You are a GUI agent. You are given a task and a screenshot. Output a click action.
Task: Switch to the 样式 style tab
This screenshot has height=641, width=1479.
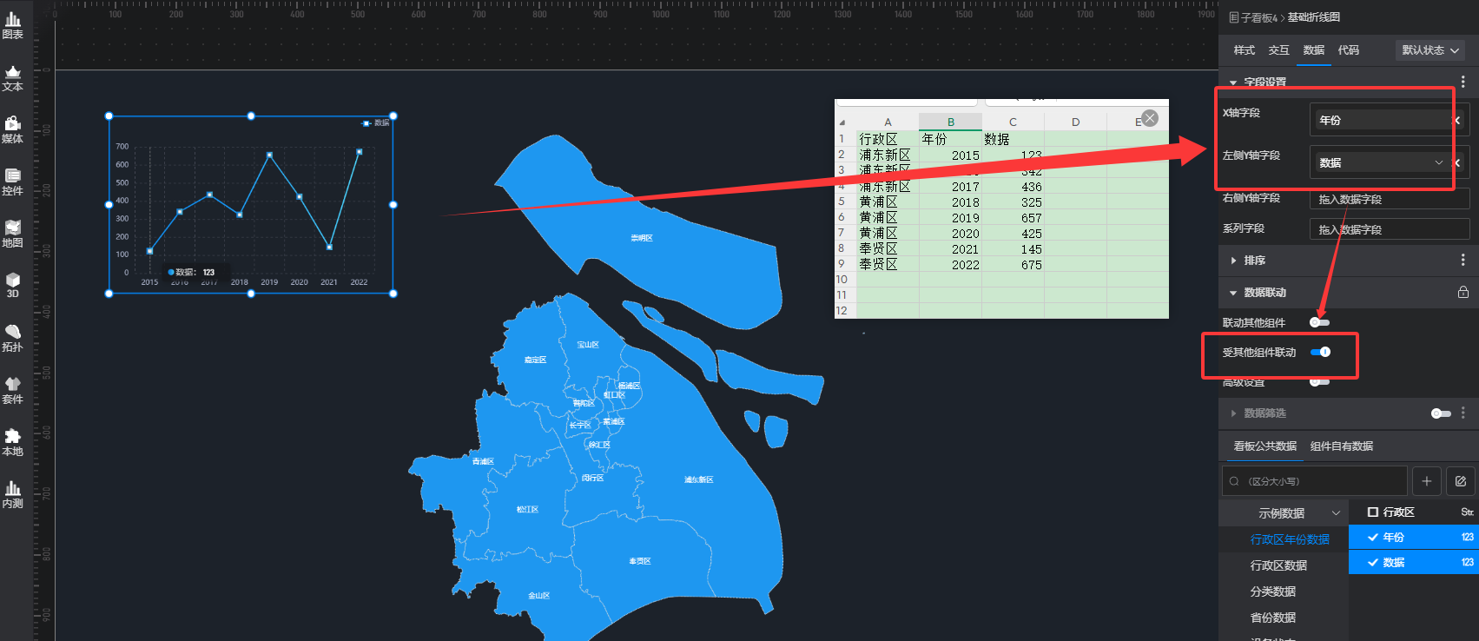tap(1244, 50)
